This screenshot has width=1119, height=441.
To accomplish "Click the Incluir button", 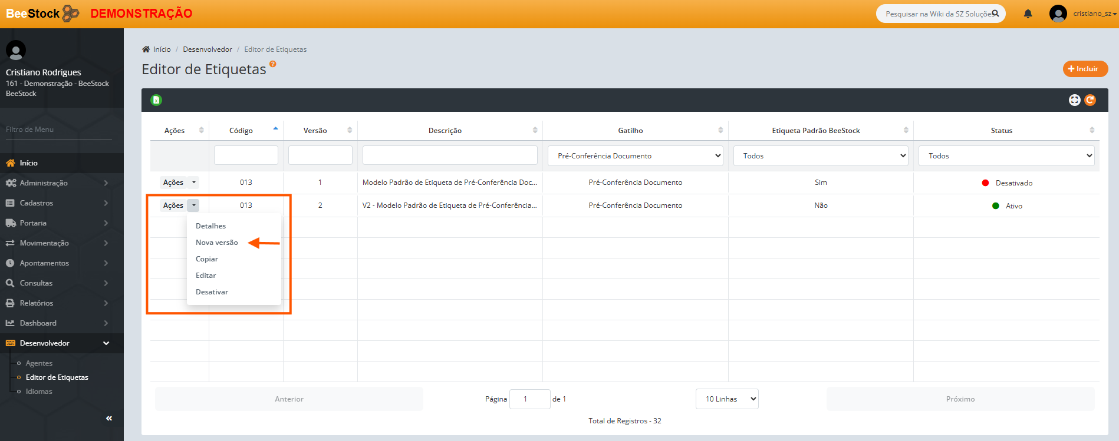I will [x=1085, y=69].
